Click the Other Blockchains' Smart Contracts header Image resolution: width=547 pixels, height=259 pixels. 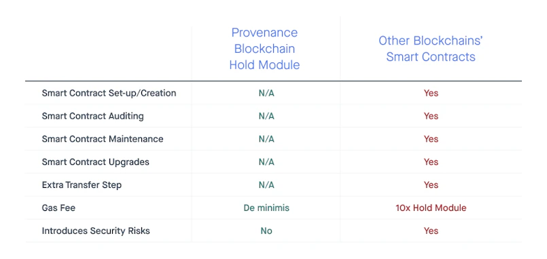coord(431,49)
